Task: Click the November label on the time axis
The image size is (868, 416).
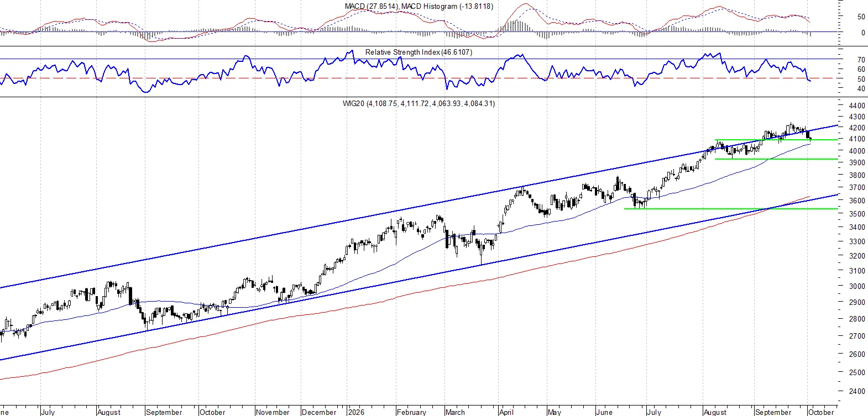Action: point(273,412)
